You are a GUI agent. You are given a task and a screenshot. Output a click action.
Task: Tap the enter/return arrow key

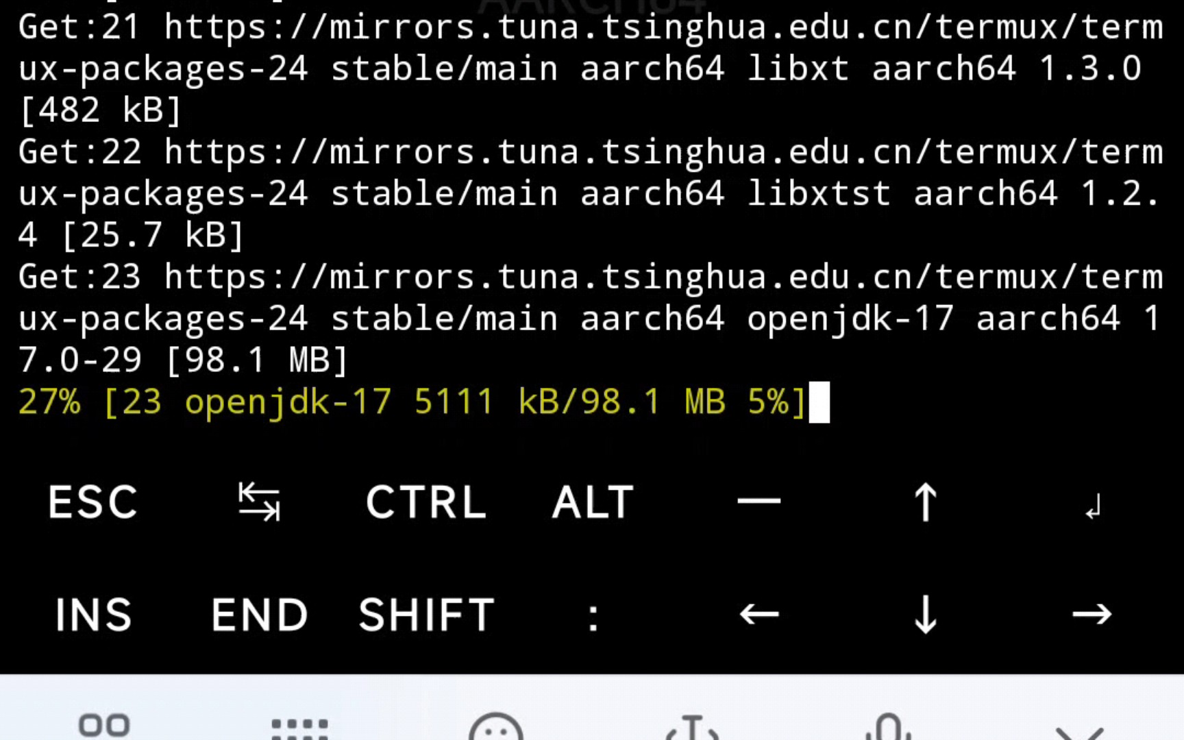pos(1093,507)
